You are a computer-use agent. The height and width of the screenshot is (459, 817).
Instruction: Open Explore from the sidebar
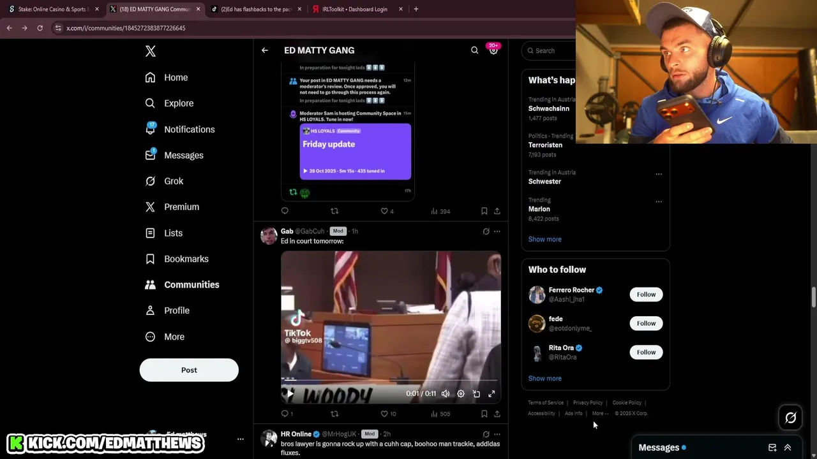click(x=169, y=103)
